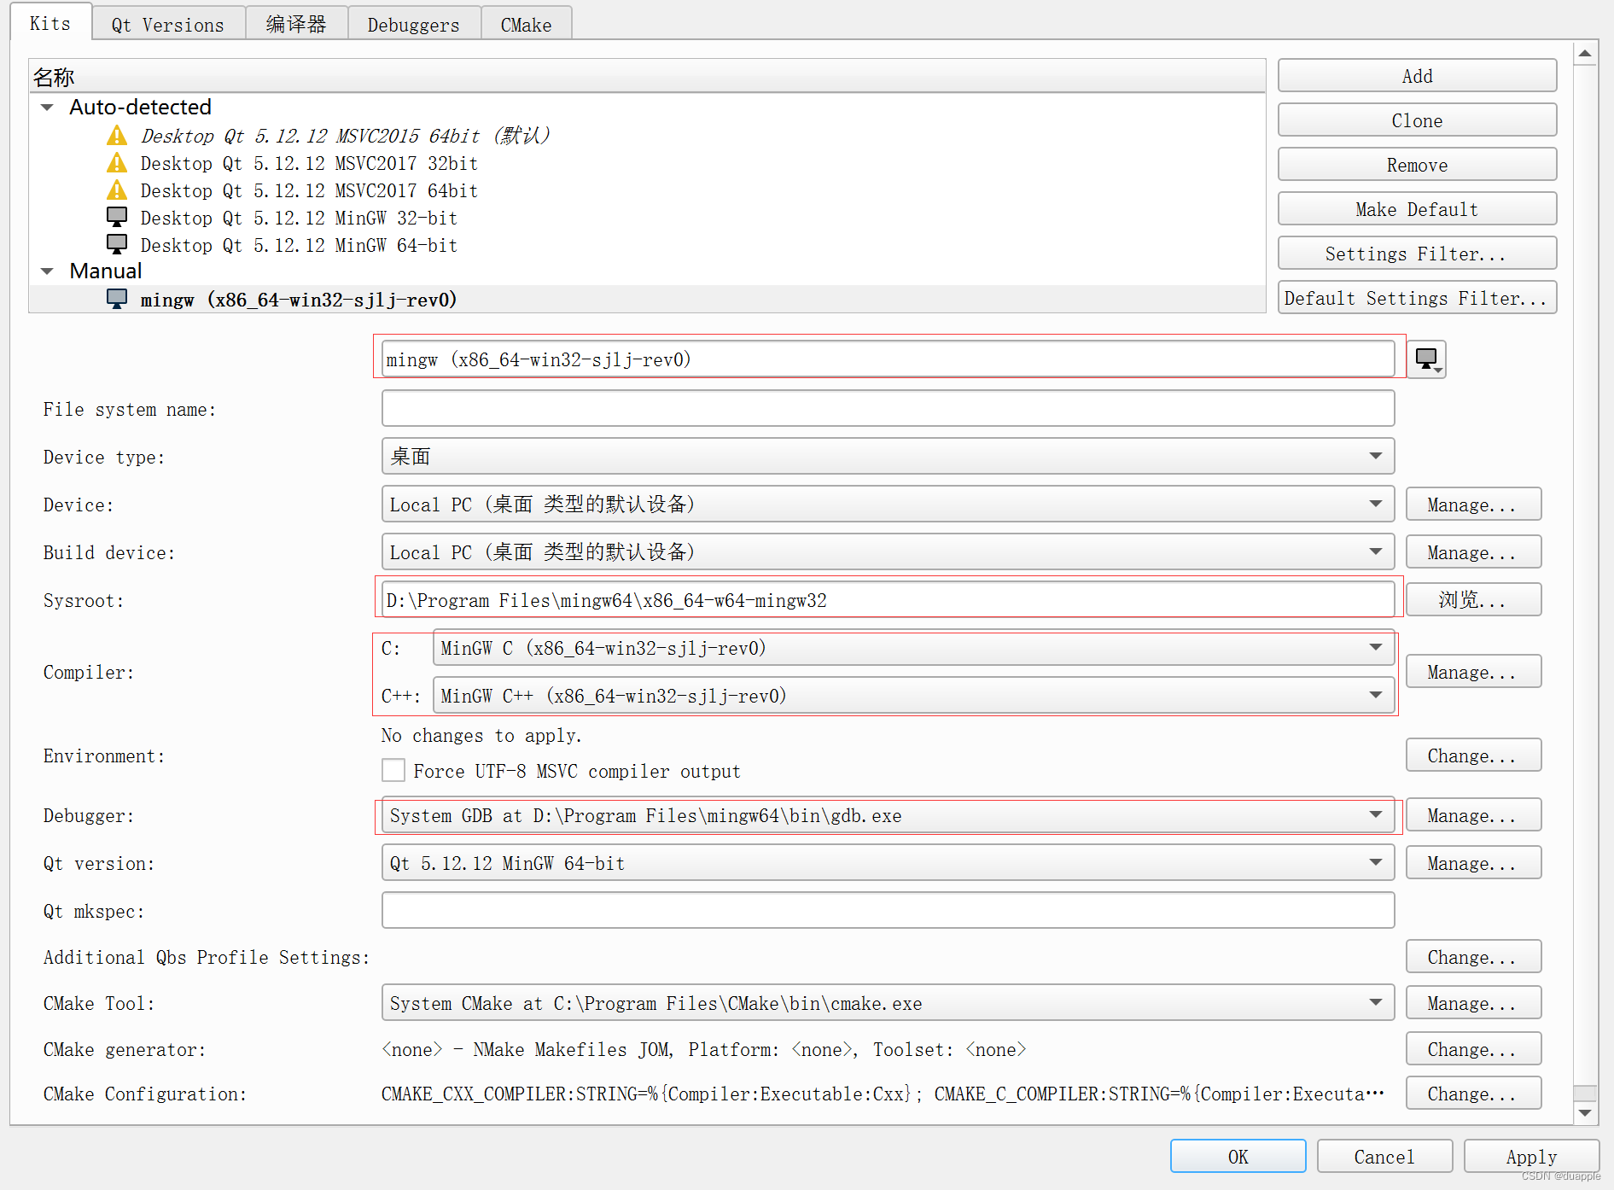
Task: Open the Build device combo box
Action: pyautogui.click(x=888, y=552)
